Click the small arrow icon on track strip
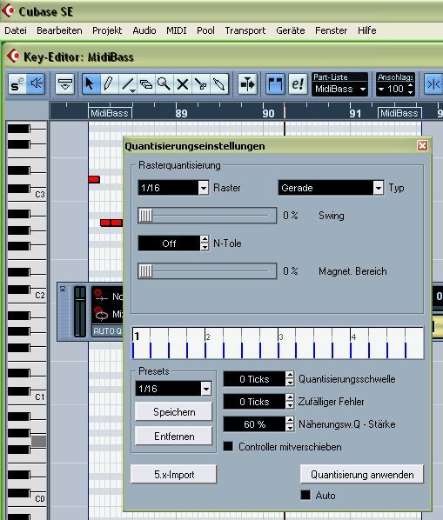443x520 pixels. pos(63,290)
